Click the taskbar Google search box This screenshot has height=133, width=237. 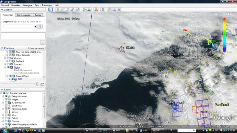[x=187, y=130]
